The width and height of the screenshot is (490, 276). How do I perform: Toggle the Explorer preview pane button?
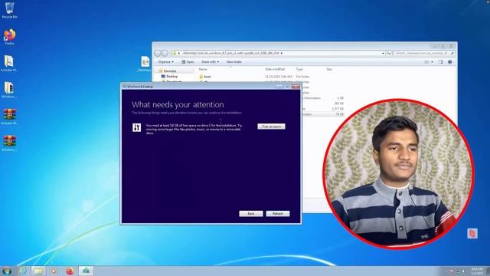pos(441,62)
